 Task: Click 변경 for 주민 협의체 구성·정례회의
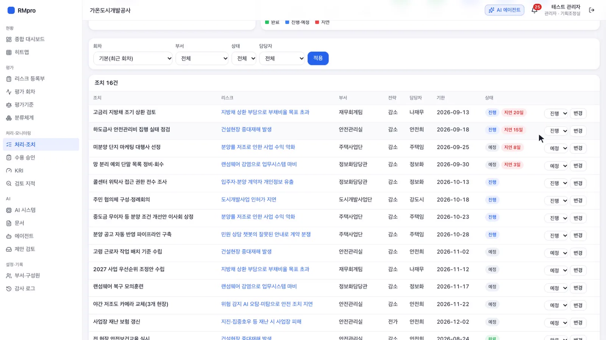tap(578, 201)
